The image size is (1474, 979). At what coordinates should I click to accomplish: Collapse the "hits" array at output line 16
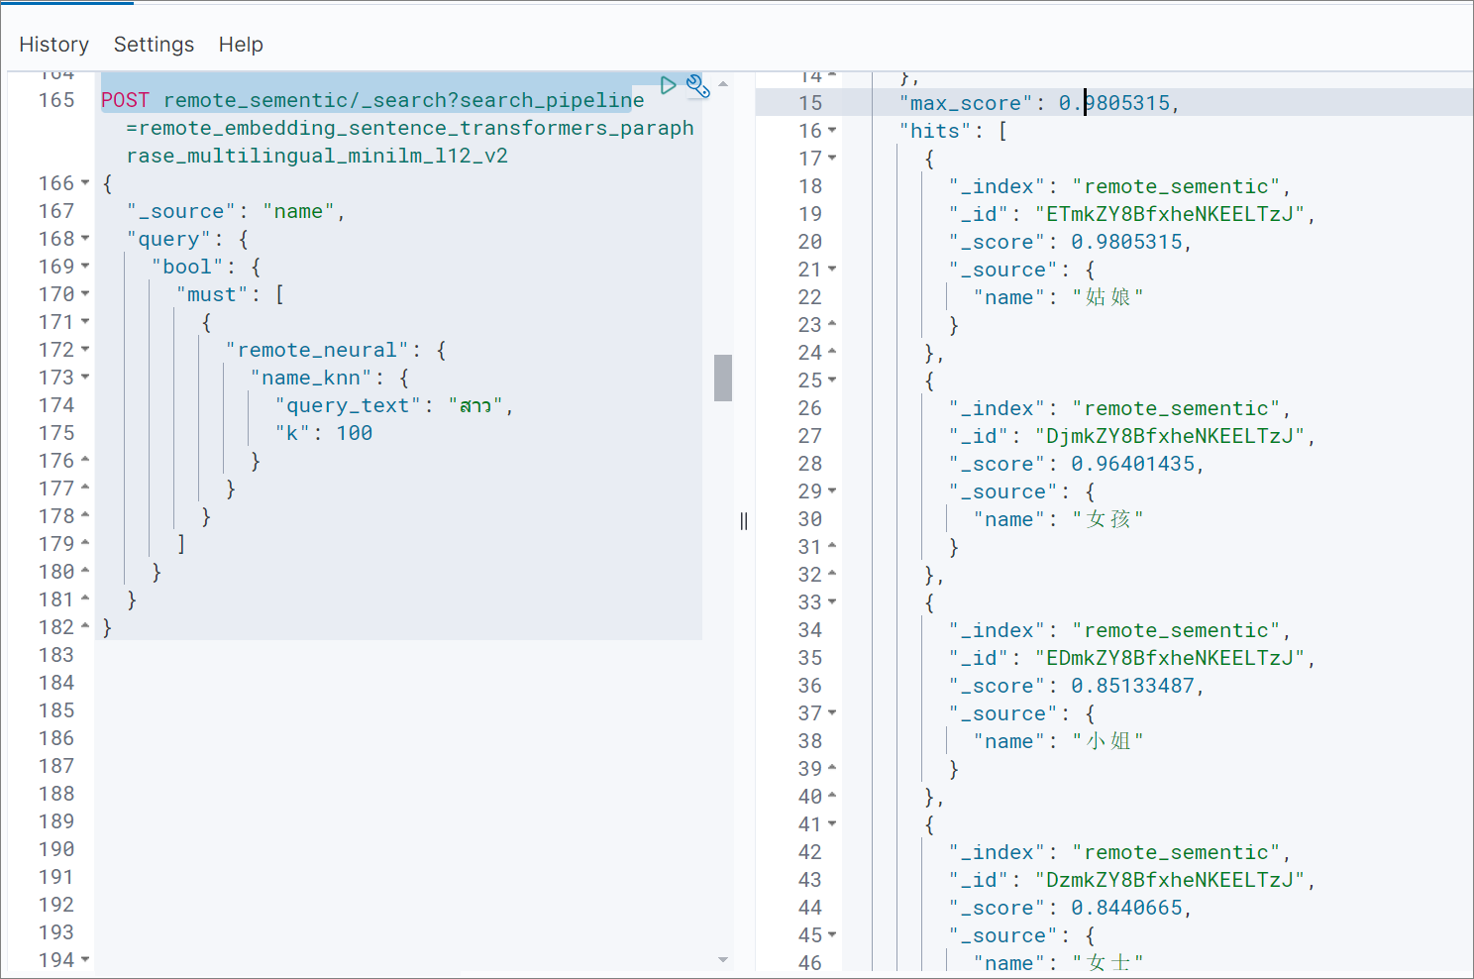[x=832, y=131]
